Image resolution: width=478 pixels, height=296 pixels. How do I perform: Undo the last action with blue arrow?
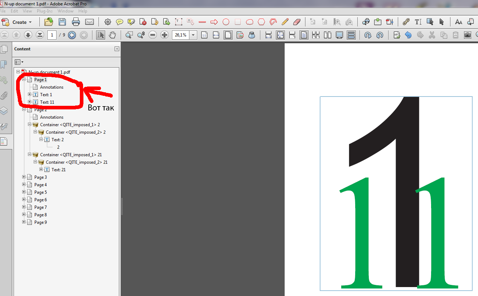click(409, 35)
